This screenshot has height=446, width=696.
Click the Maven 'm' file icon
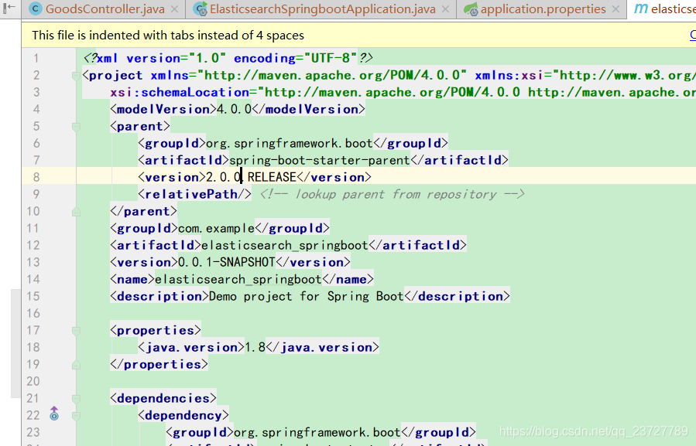click(x=640, y=9)
